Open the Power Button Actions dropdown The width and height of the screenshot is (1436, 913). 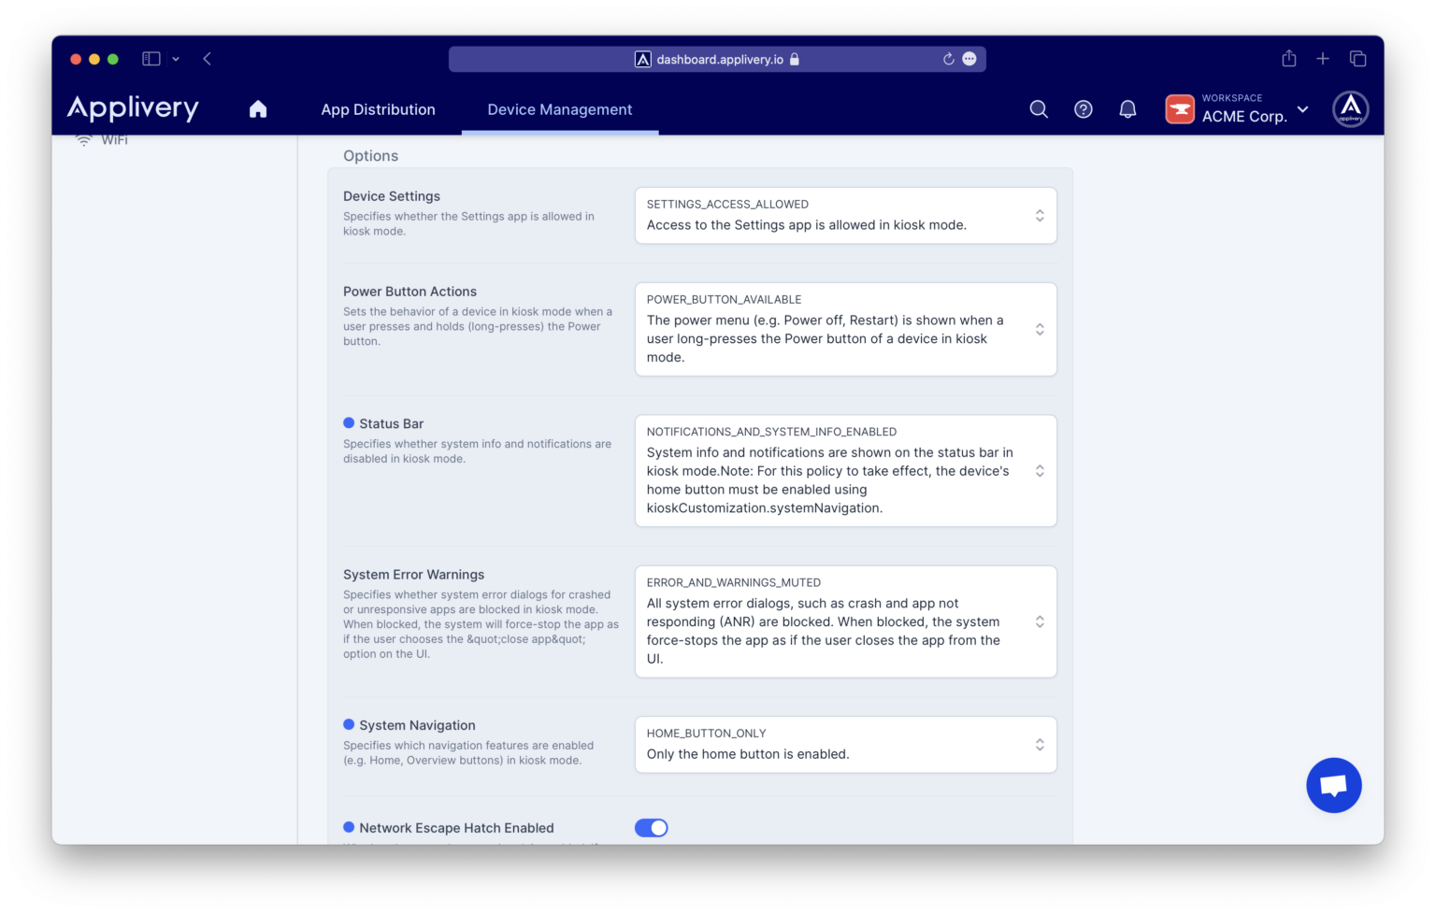coord(1039,329)
